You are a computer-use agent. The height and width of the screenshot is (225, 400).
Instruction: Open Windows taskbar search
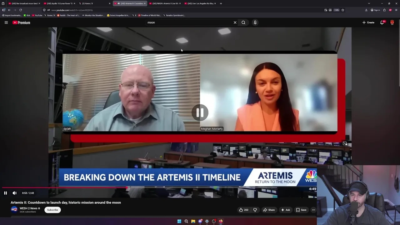[186, 221]
